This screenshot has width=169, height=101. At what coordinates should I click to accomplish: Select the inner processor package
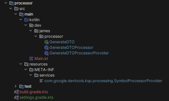click(x=54, y=37)
